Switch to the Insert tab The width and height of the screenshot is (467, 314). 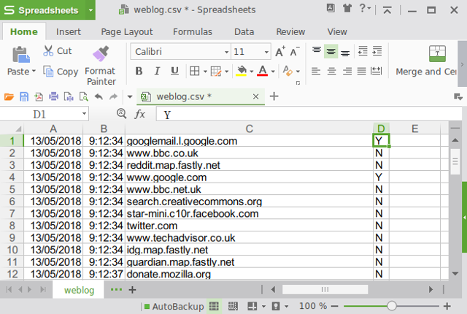(68, 31)
